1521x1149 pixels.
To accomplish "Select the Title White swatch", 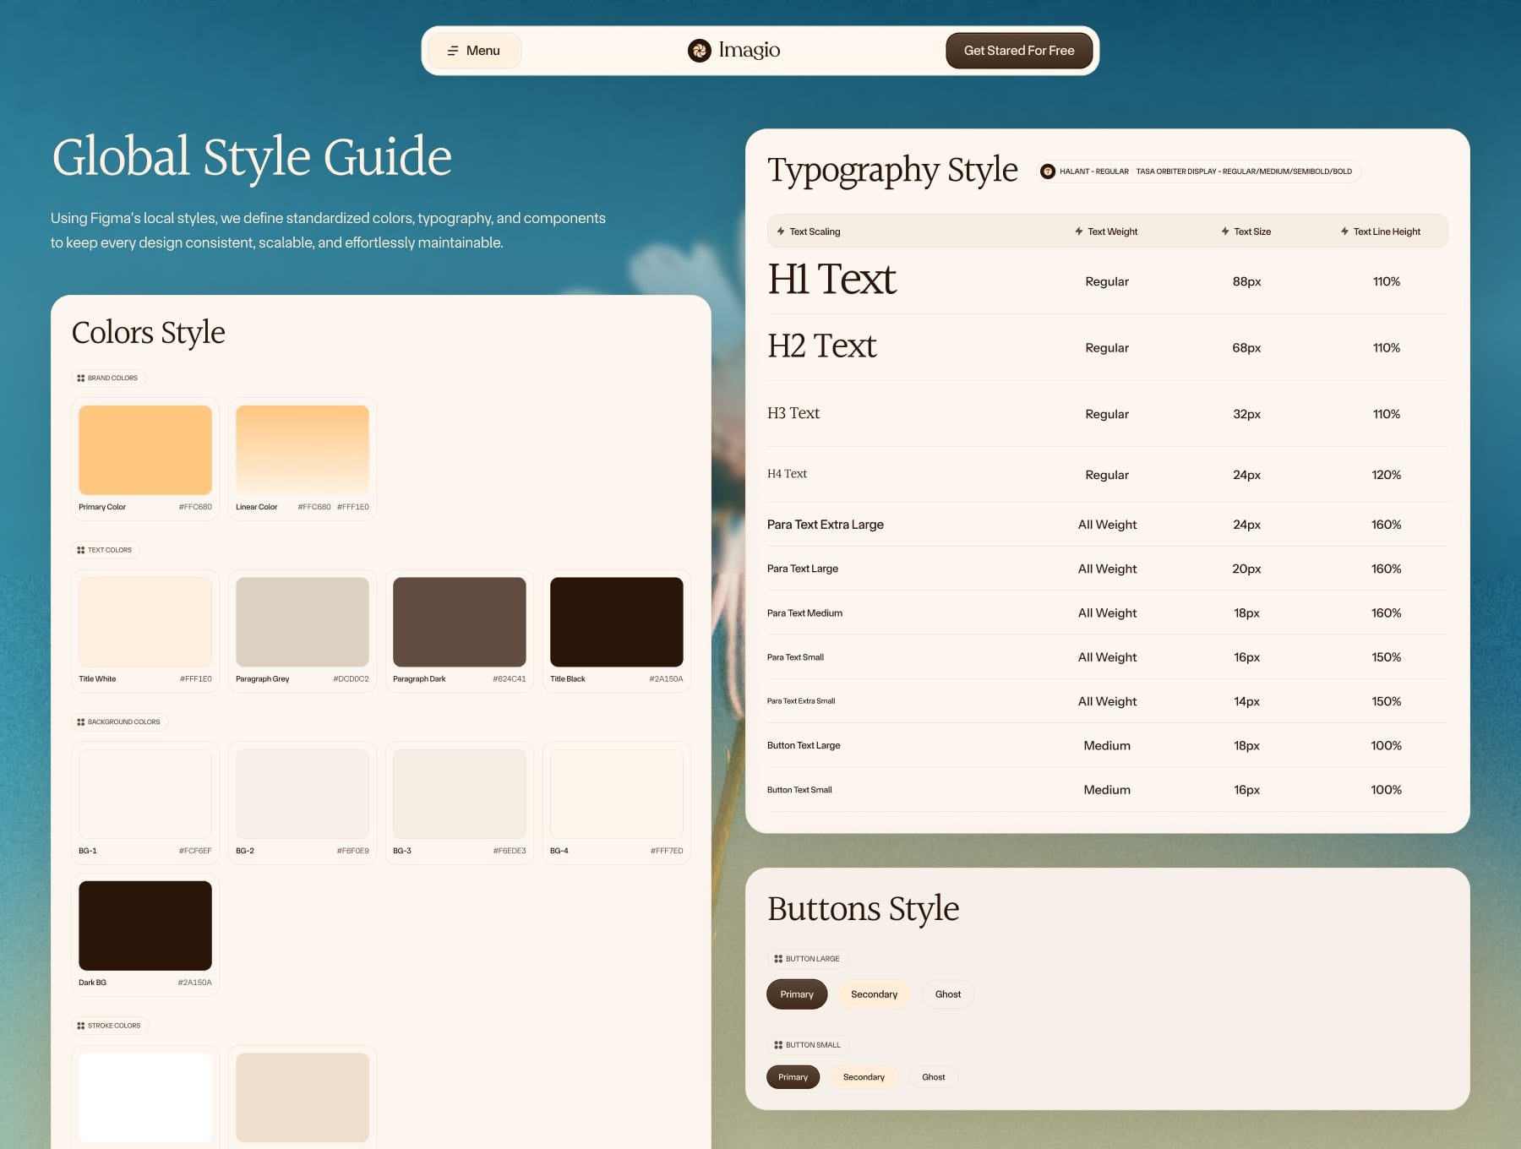I will point(145,622).
